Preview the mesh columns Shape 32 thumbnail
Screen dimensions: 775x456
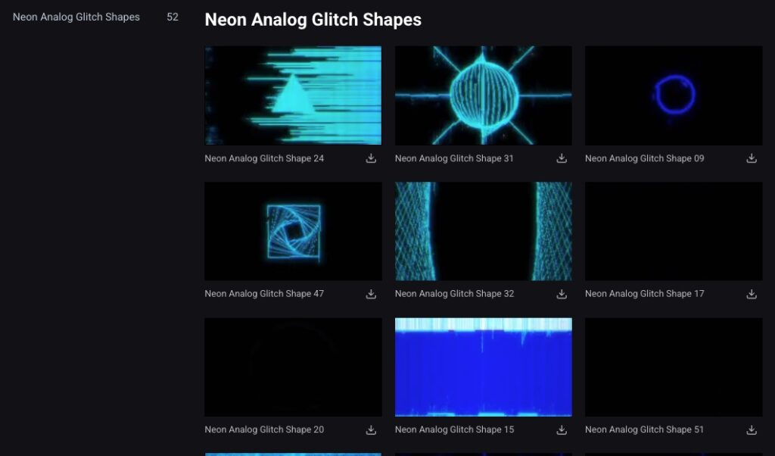tap(483, 231)
